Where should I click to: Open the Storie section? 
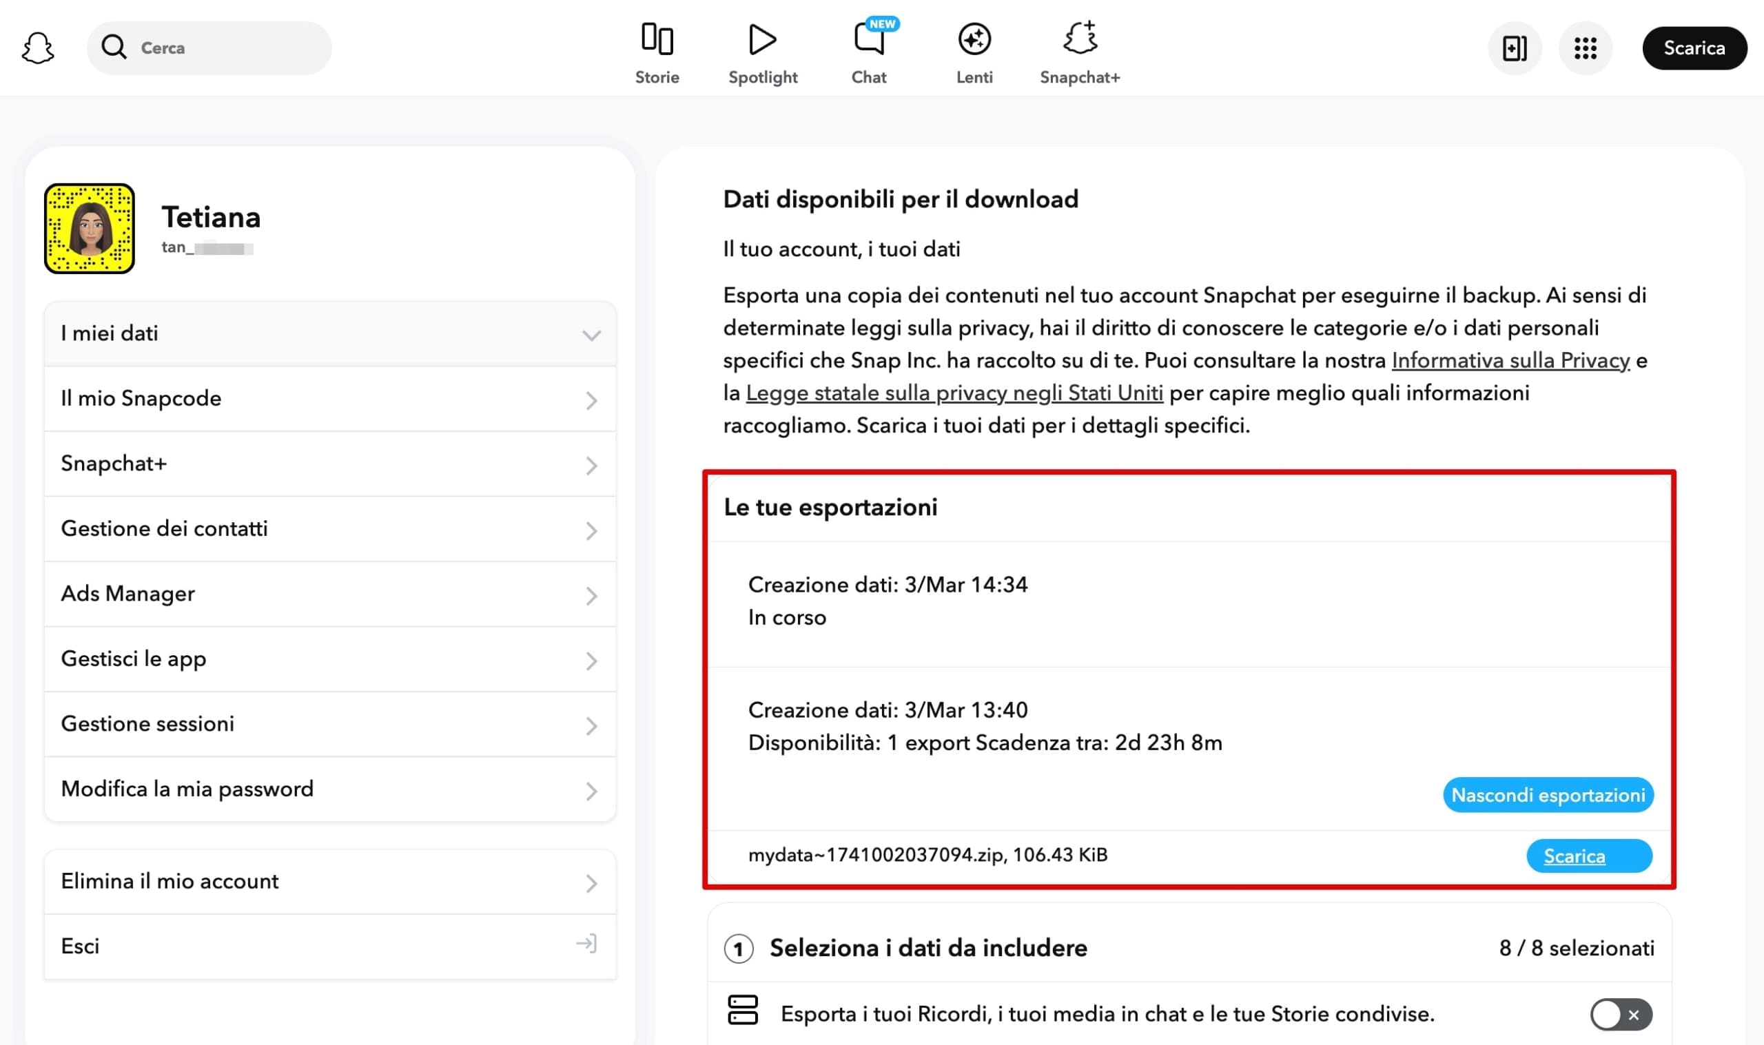[x=657, y=54]
